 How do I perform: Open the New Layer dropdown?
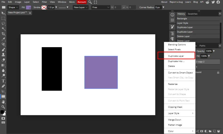(81, 7)
